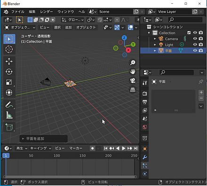Image resolution: width=207 pixels, height=186 pixels.
Task: Open the viewport 追加 menu
Action: click(68, 28)
